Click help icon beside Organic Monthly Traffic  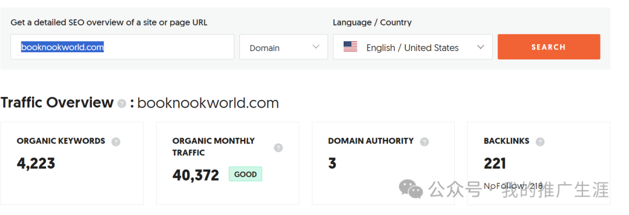pos(278,148)
